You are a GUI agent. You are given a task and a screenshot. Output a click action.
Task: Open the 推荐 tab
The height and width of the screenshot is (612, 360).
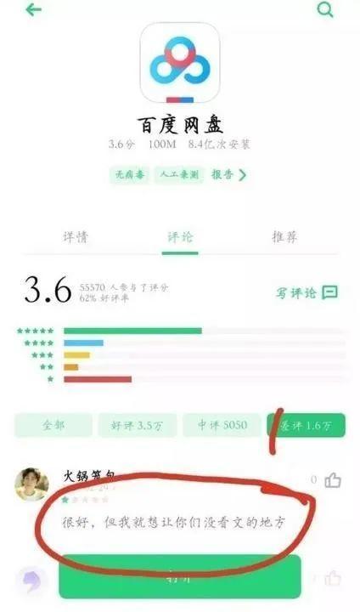[x=284, y=237]
